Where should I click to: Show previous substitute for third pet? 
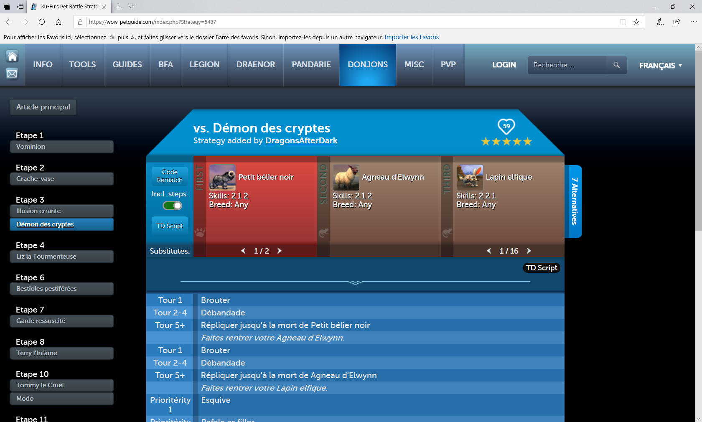click(489, 251)
